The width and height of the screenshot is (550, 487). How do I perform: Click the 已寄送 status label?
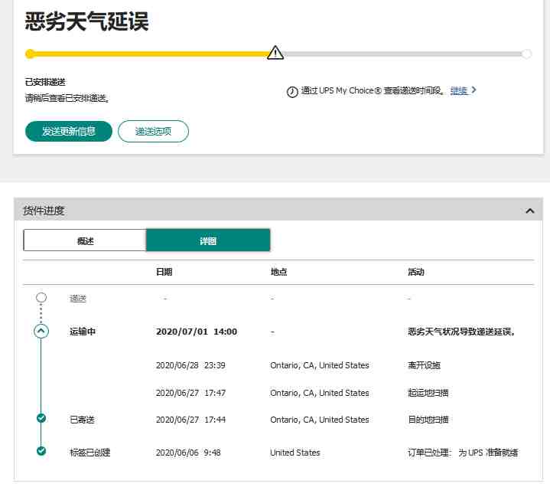pos(82,420)
